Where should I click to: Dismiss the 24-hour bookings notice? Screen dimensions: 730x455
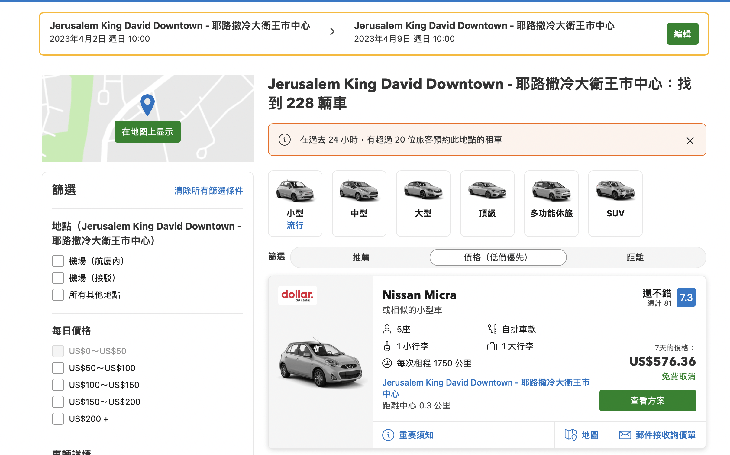[690, 141]
